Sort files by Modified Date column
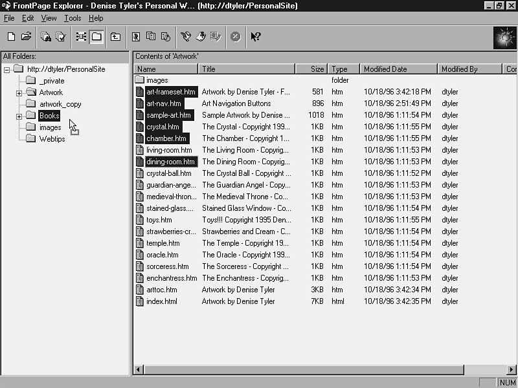This screenshot has width=518, height=388. (x=398, y=69)
